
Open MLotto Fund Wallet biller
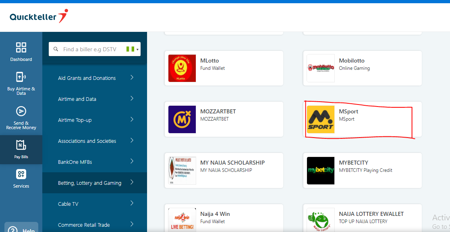point(224,68)
